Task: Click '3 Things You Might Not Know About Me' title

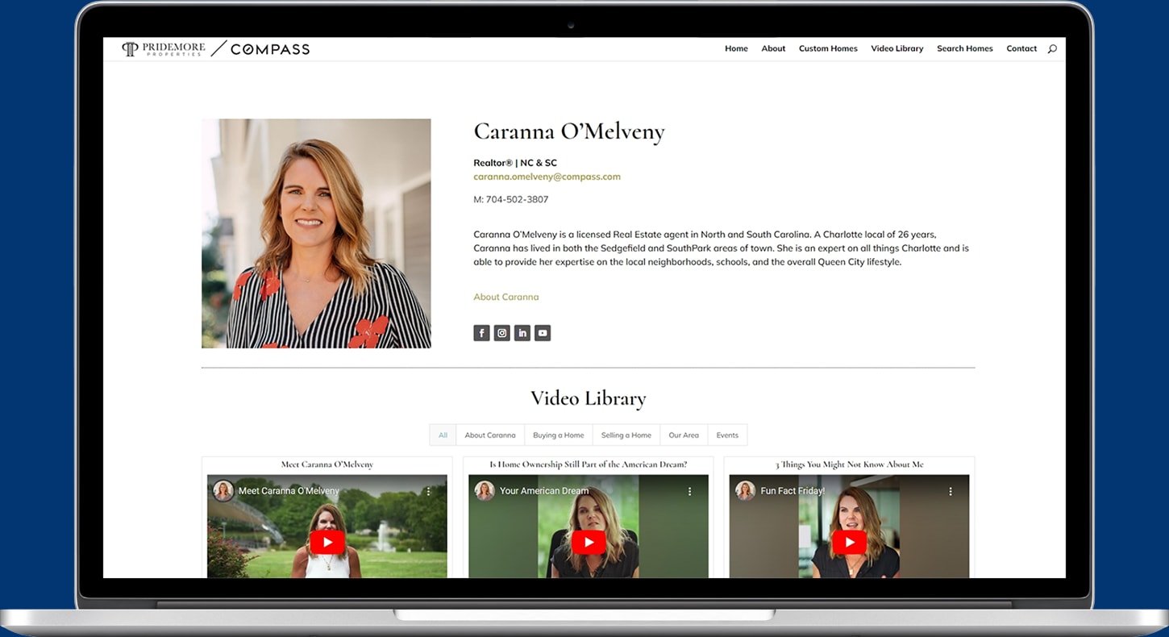Action: pyautogui.click(x=849, y=464)
